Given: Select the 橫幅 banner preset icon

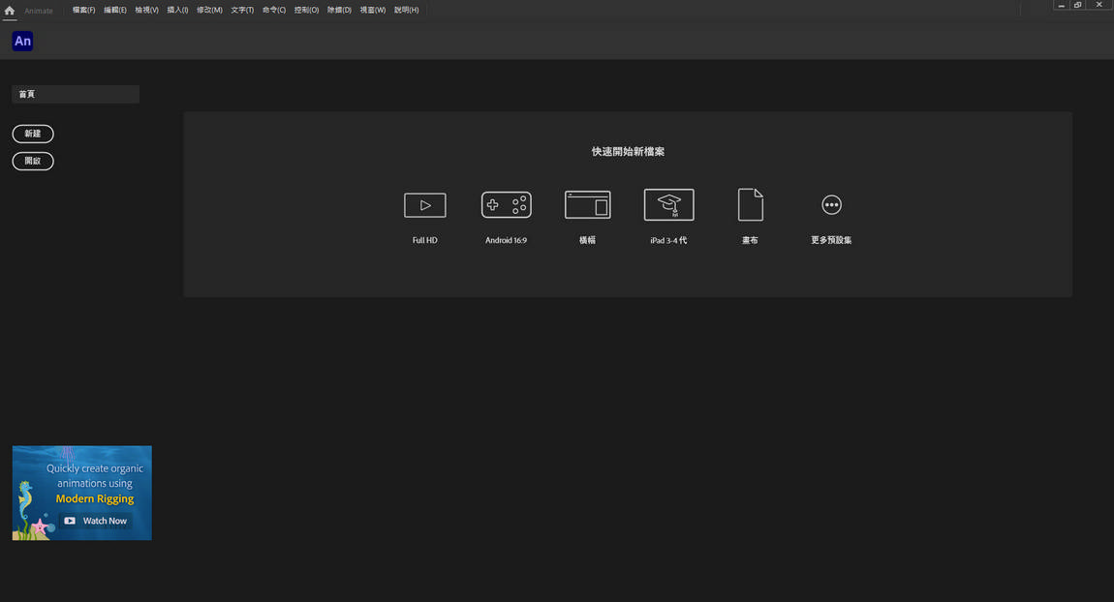Looking at the screenshot, I should point(587,205).
